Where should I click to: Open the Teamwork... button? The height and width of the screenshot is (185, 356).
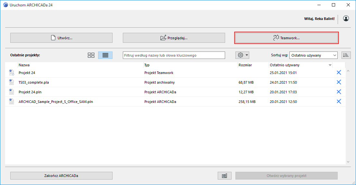coord(287,38)
